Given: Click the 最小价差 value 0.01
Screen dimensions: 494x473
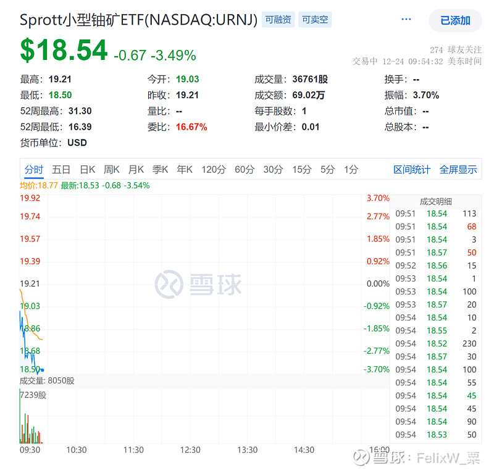Looking at the screenshot, I should pyautogui.click(x=311, y=127).
